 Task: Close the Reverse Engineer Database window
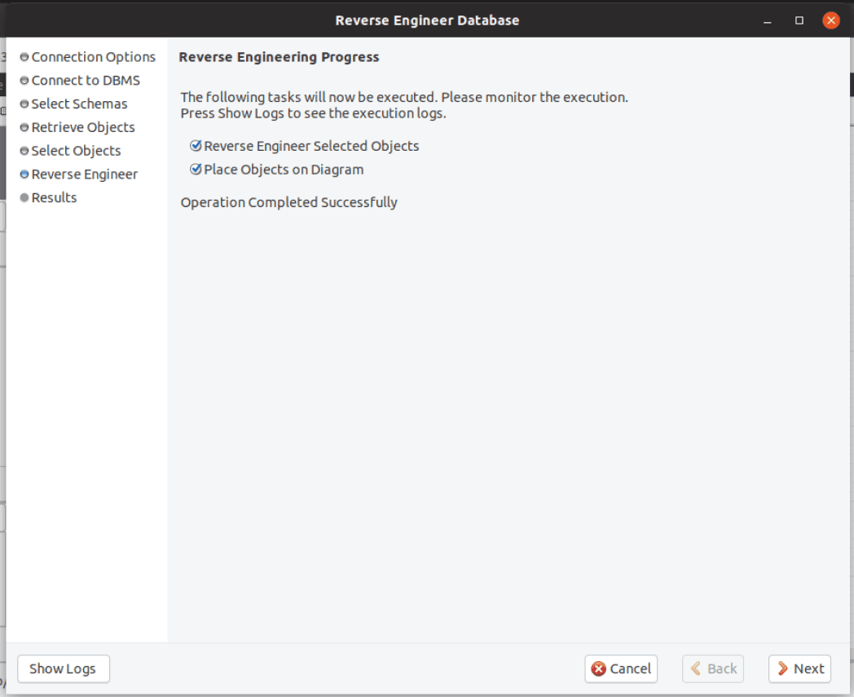831,20
